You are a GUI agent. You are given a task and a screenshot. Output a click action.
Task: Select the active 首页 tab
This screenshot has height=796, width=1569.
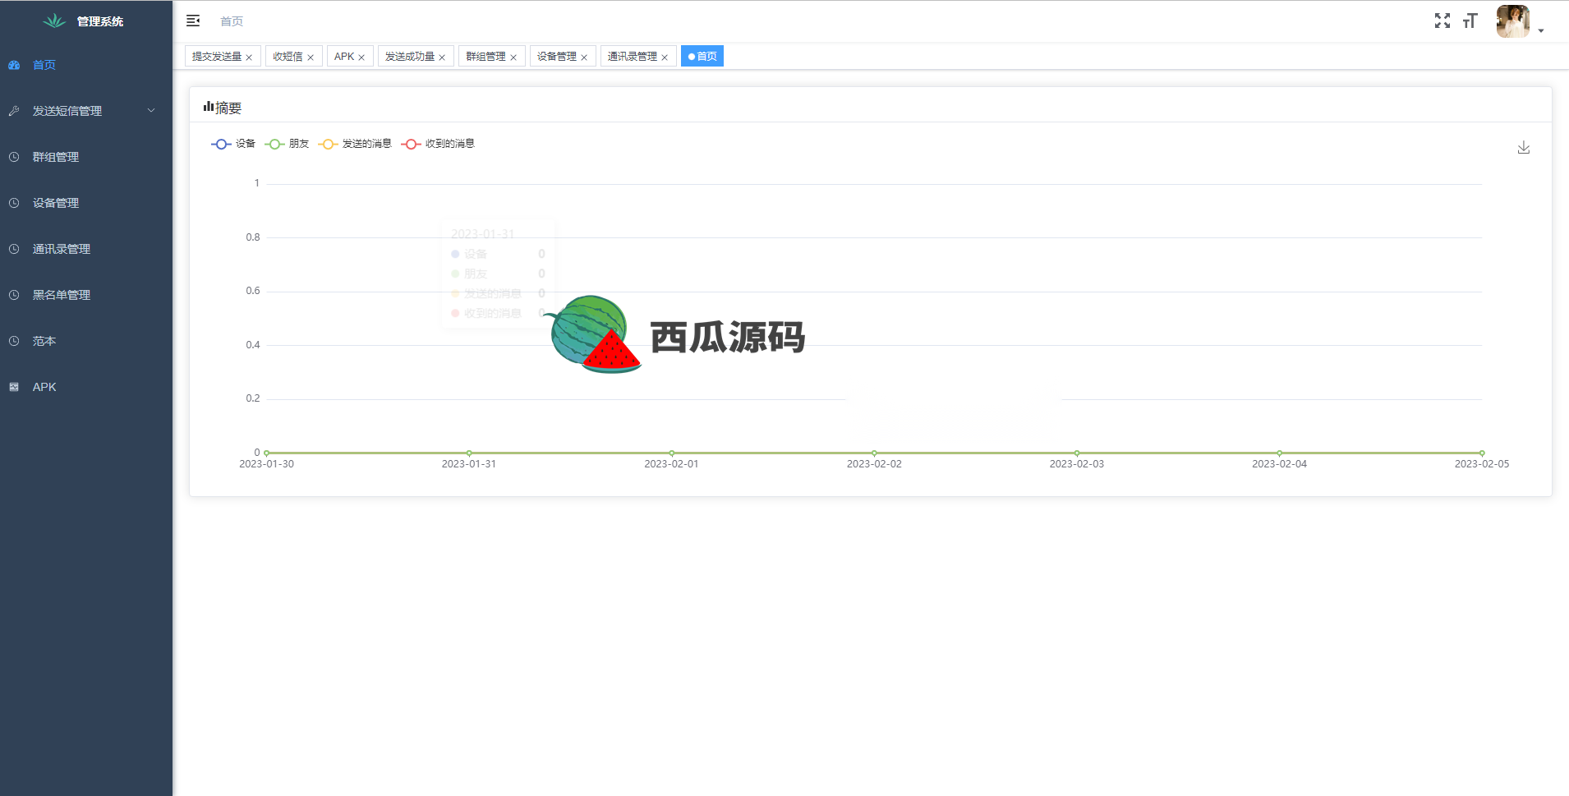pyautogui.click(x=702, y=57)
